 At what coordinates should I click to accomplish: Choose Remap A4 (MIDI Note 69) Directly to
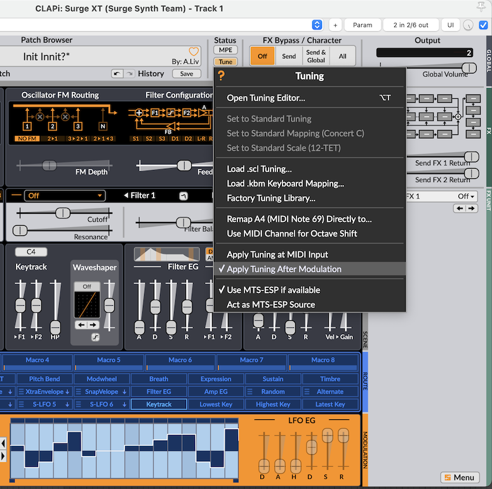pos(310,219)
